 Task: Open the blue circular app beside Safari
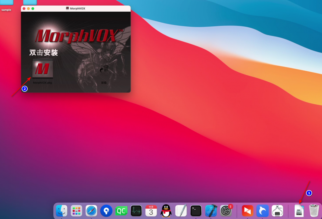click(106, 211)
